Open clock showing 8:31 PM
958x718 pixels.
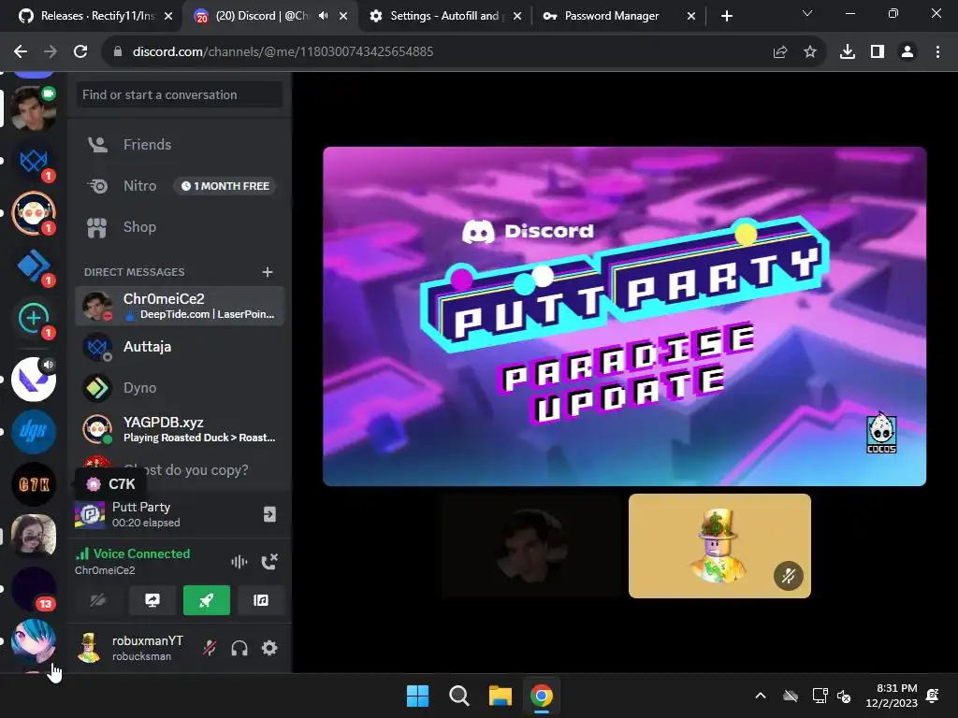(892, 696)
